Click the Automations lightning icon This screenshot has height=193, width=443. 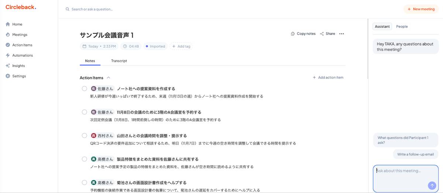pyautogui.click(x=8, y=55)
